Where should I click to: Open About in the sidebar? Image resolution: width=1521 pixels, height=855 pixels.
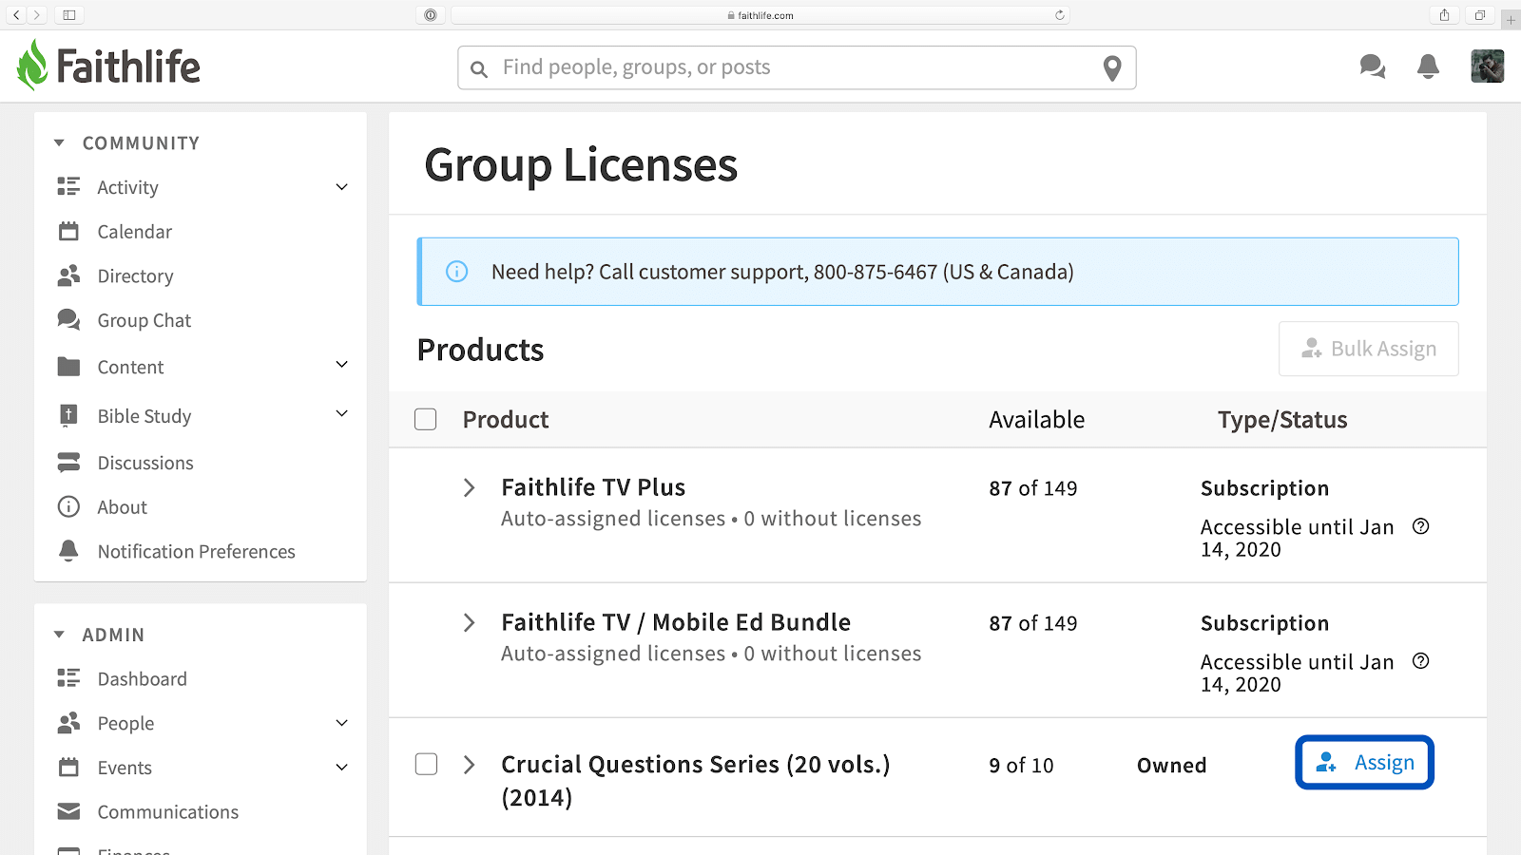pos(122,507)
